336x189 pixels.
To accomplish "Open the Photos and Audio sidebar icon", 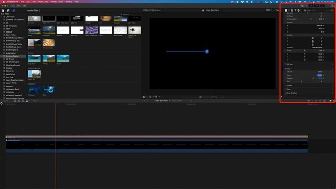I will tap(8, 10).
